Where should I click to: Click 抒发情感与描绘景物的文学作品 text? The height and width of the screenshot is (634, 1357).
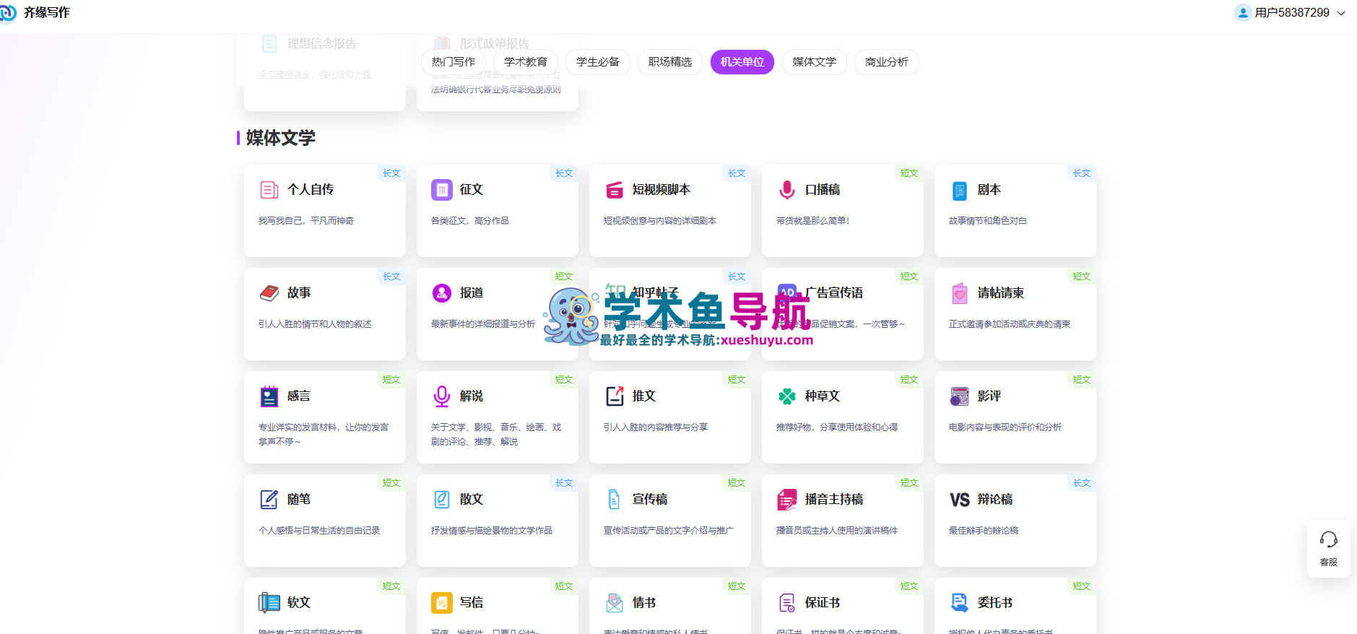click(492, 531)
